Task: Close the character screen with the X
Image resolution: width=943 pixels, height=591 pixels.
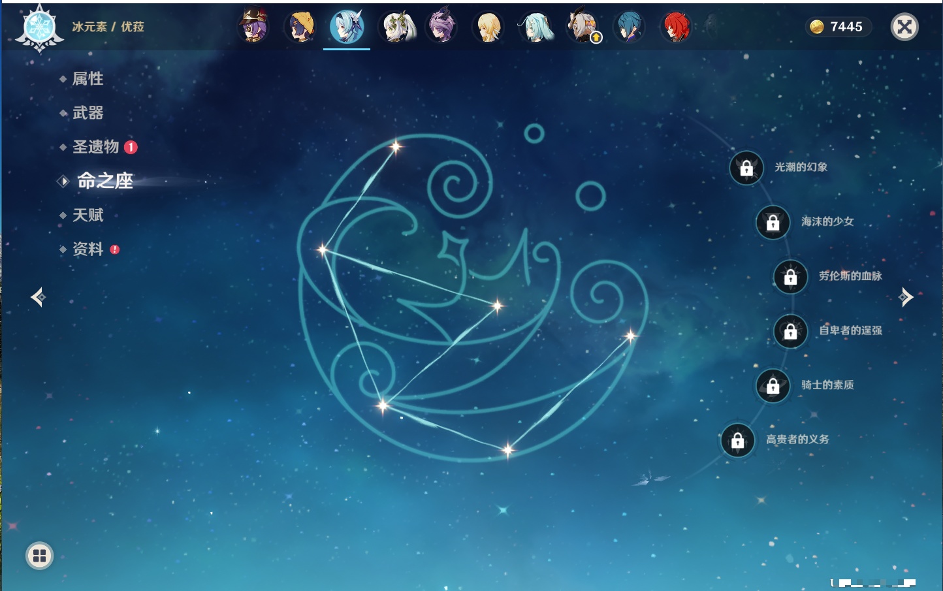Action: [x=904, y=27]
